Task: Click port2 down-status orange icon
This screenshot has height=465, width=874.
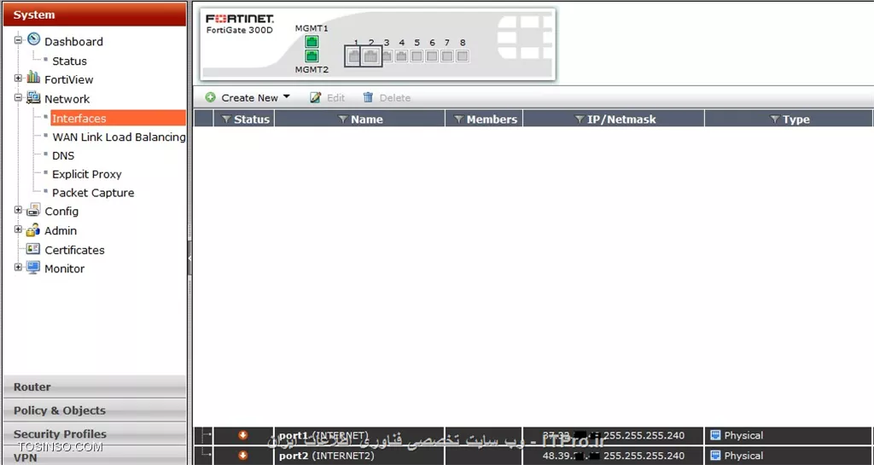Action: point(243,456)
